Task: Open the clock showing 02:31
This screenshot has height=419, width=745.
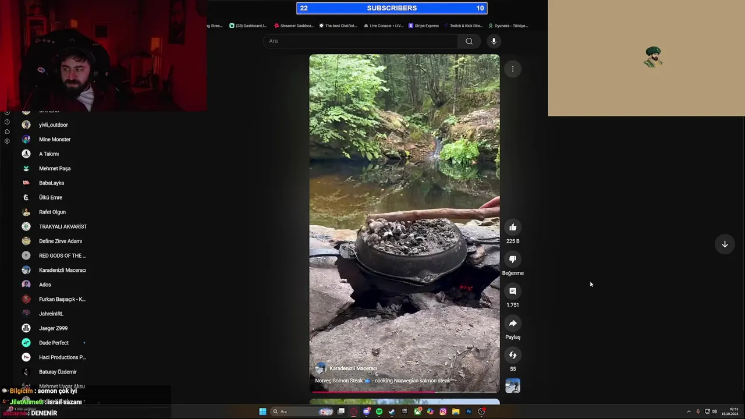Action: pyautogui.click(x=730, y=411)
